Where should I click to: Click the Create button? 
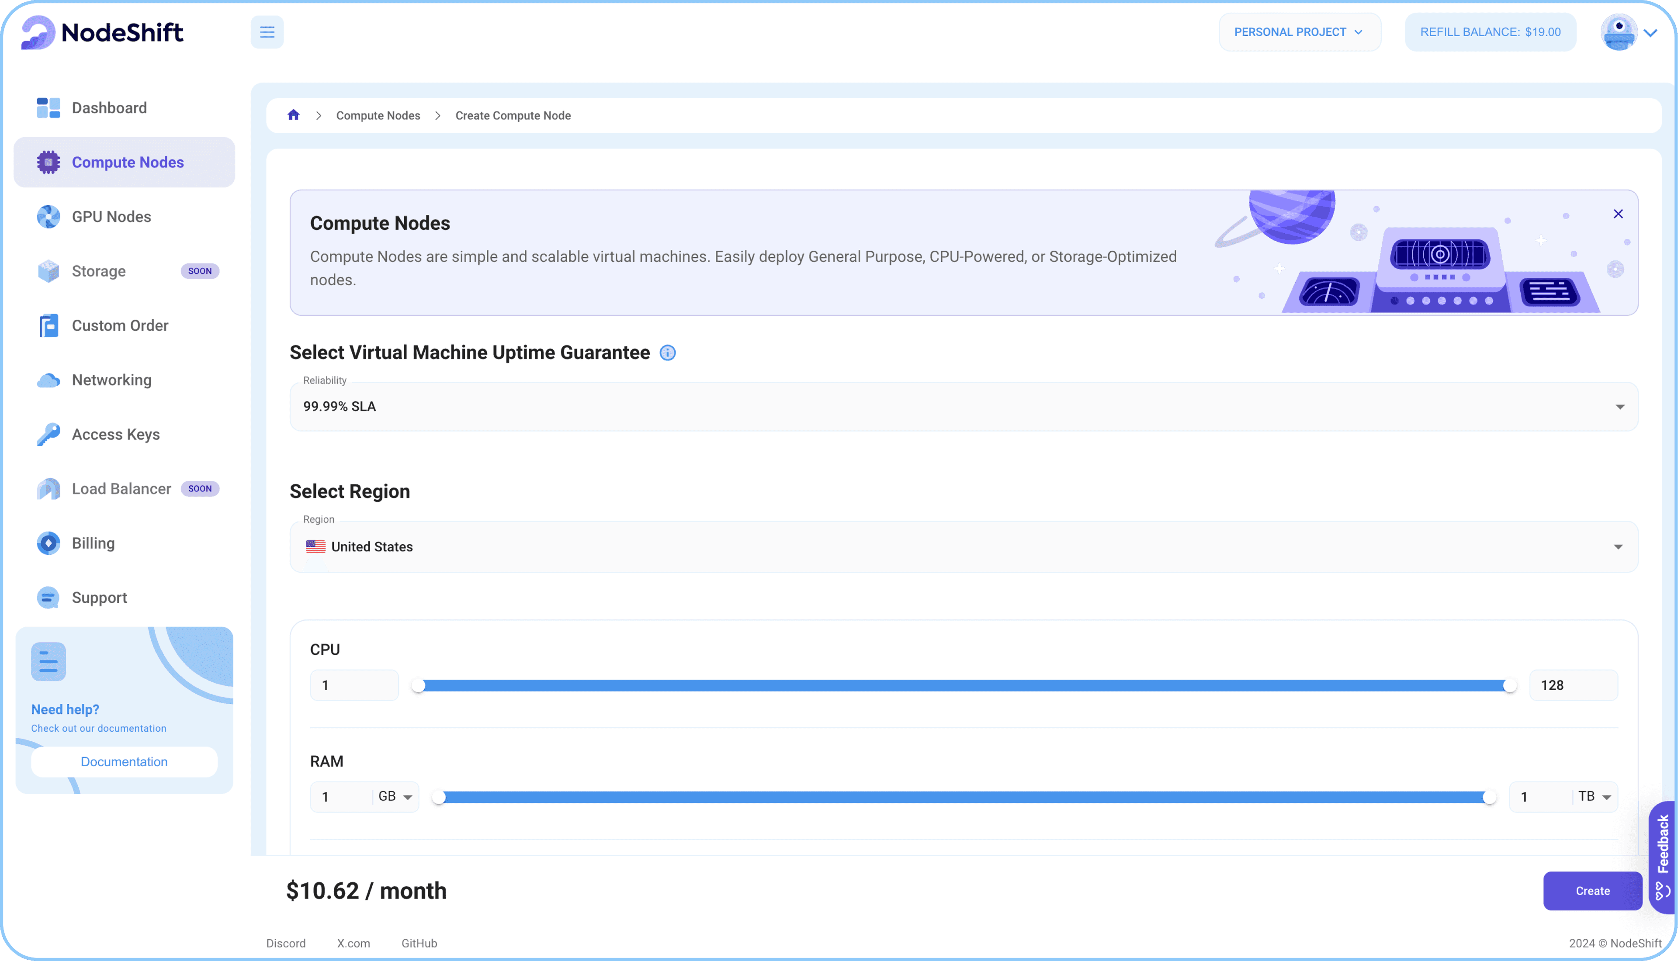point(1592,891)
